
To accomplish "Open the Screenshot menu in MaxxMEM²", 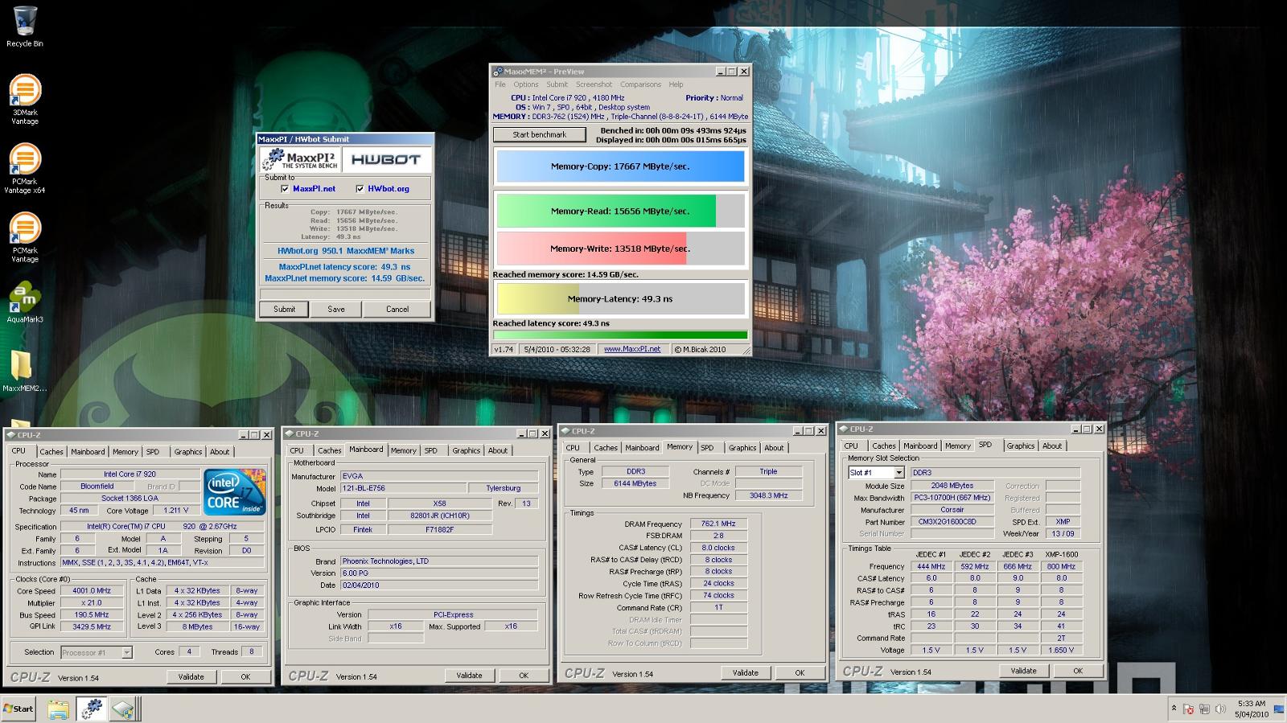I will 594,84.
